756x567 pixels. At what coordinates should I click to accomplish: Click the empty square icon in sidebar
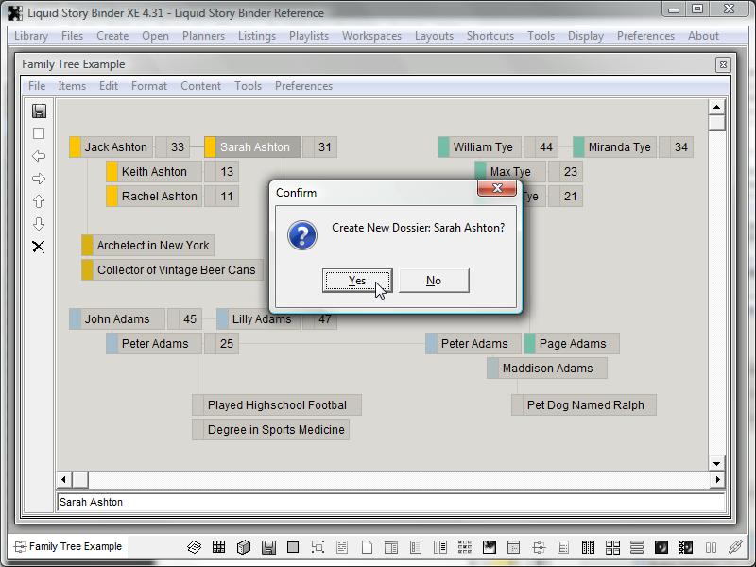click(x=39, y=133)
